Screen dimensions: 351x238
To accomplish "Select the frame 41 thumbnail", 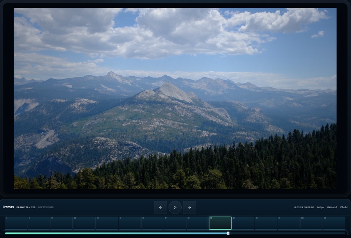I will point(130,223).
